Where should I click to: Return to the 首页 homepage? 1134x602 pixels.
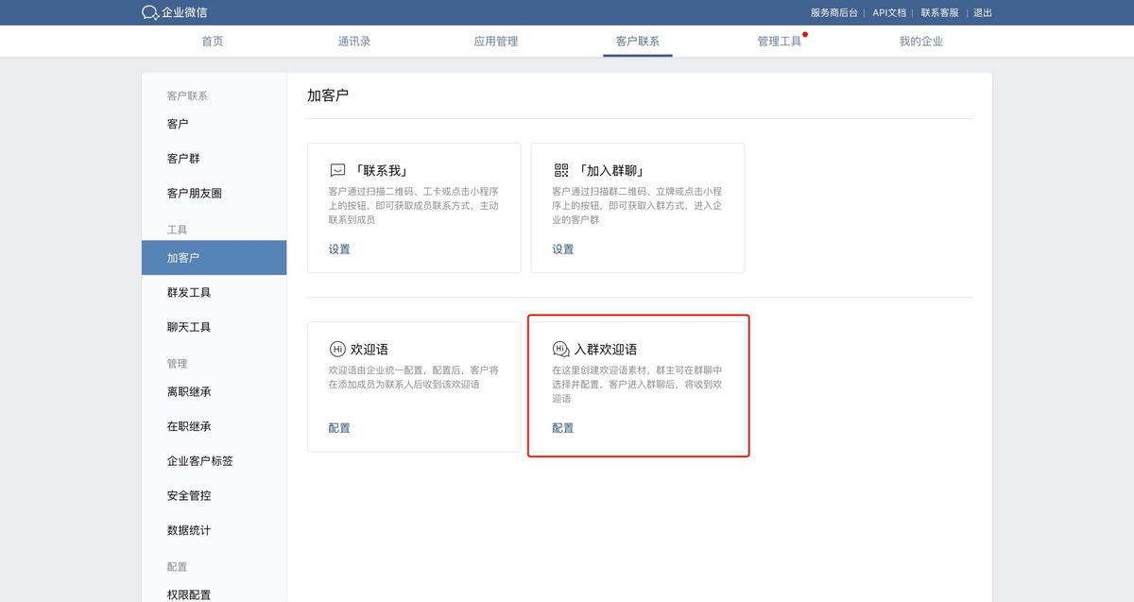pyautogui.click(x=212, y=41)
